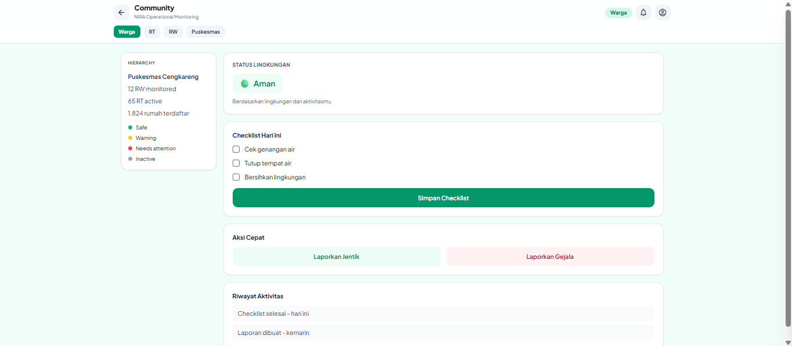This screenshot has width=792, height=346.
Task: Click the STATUS LINGKUNGAN label
Action: 261,64
